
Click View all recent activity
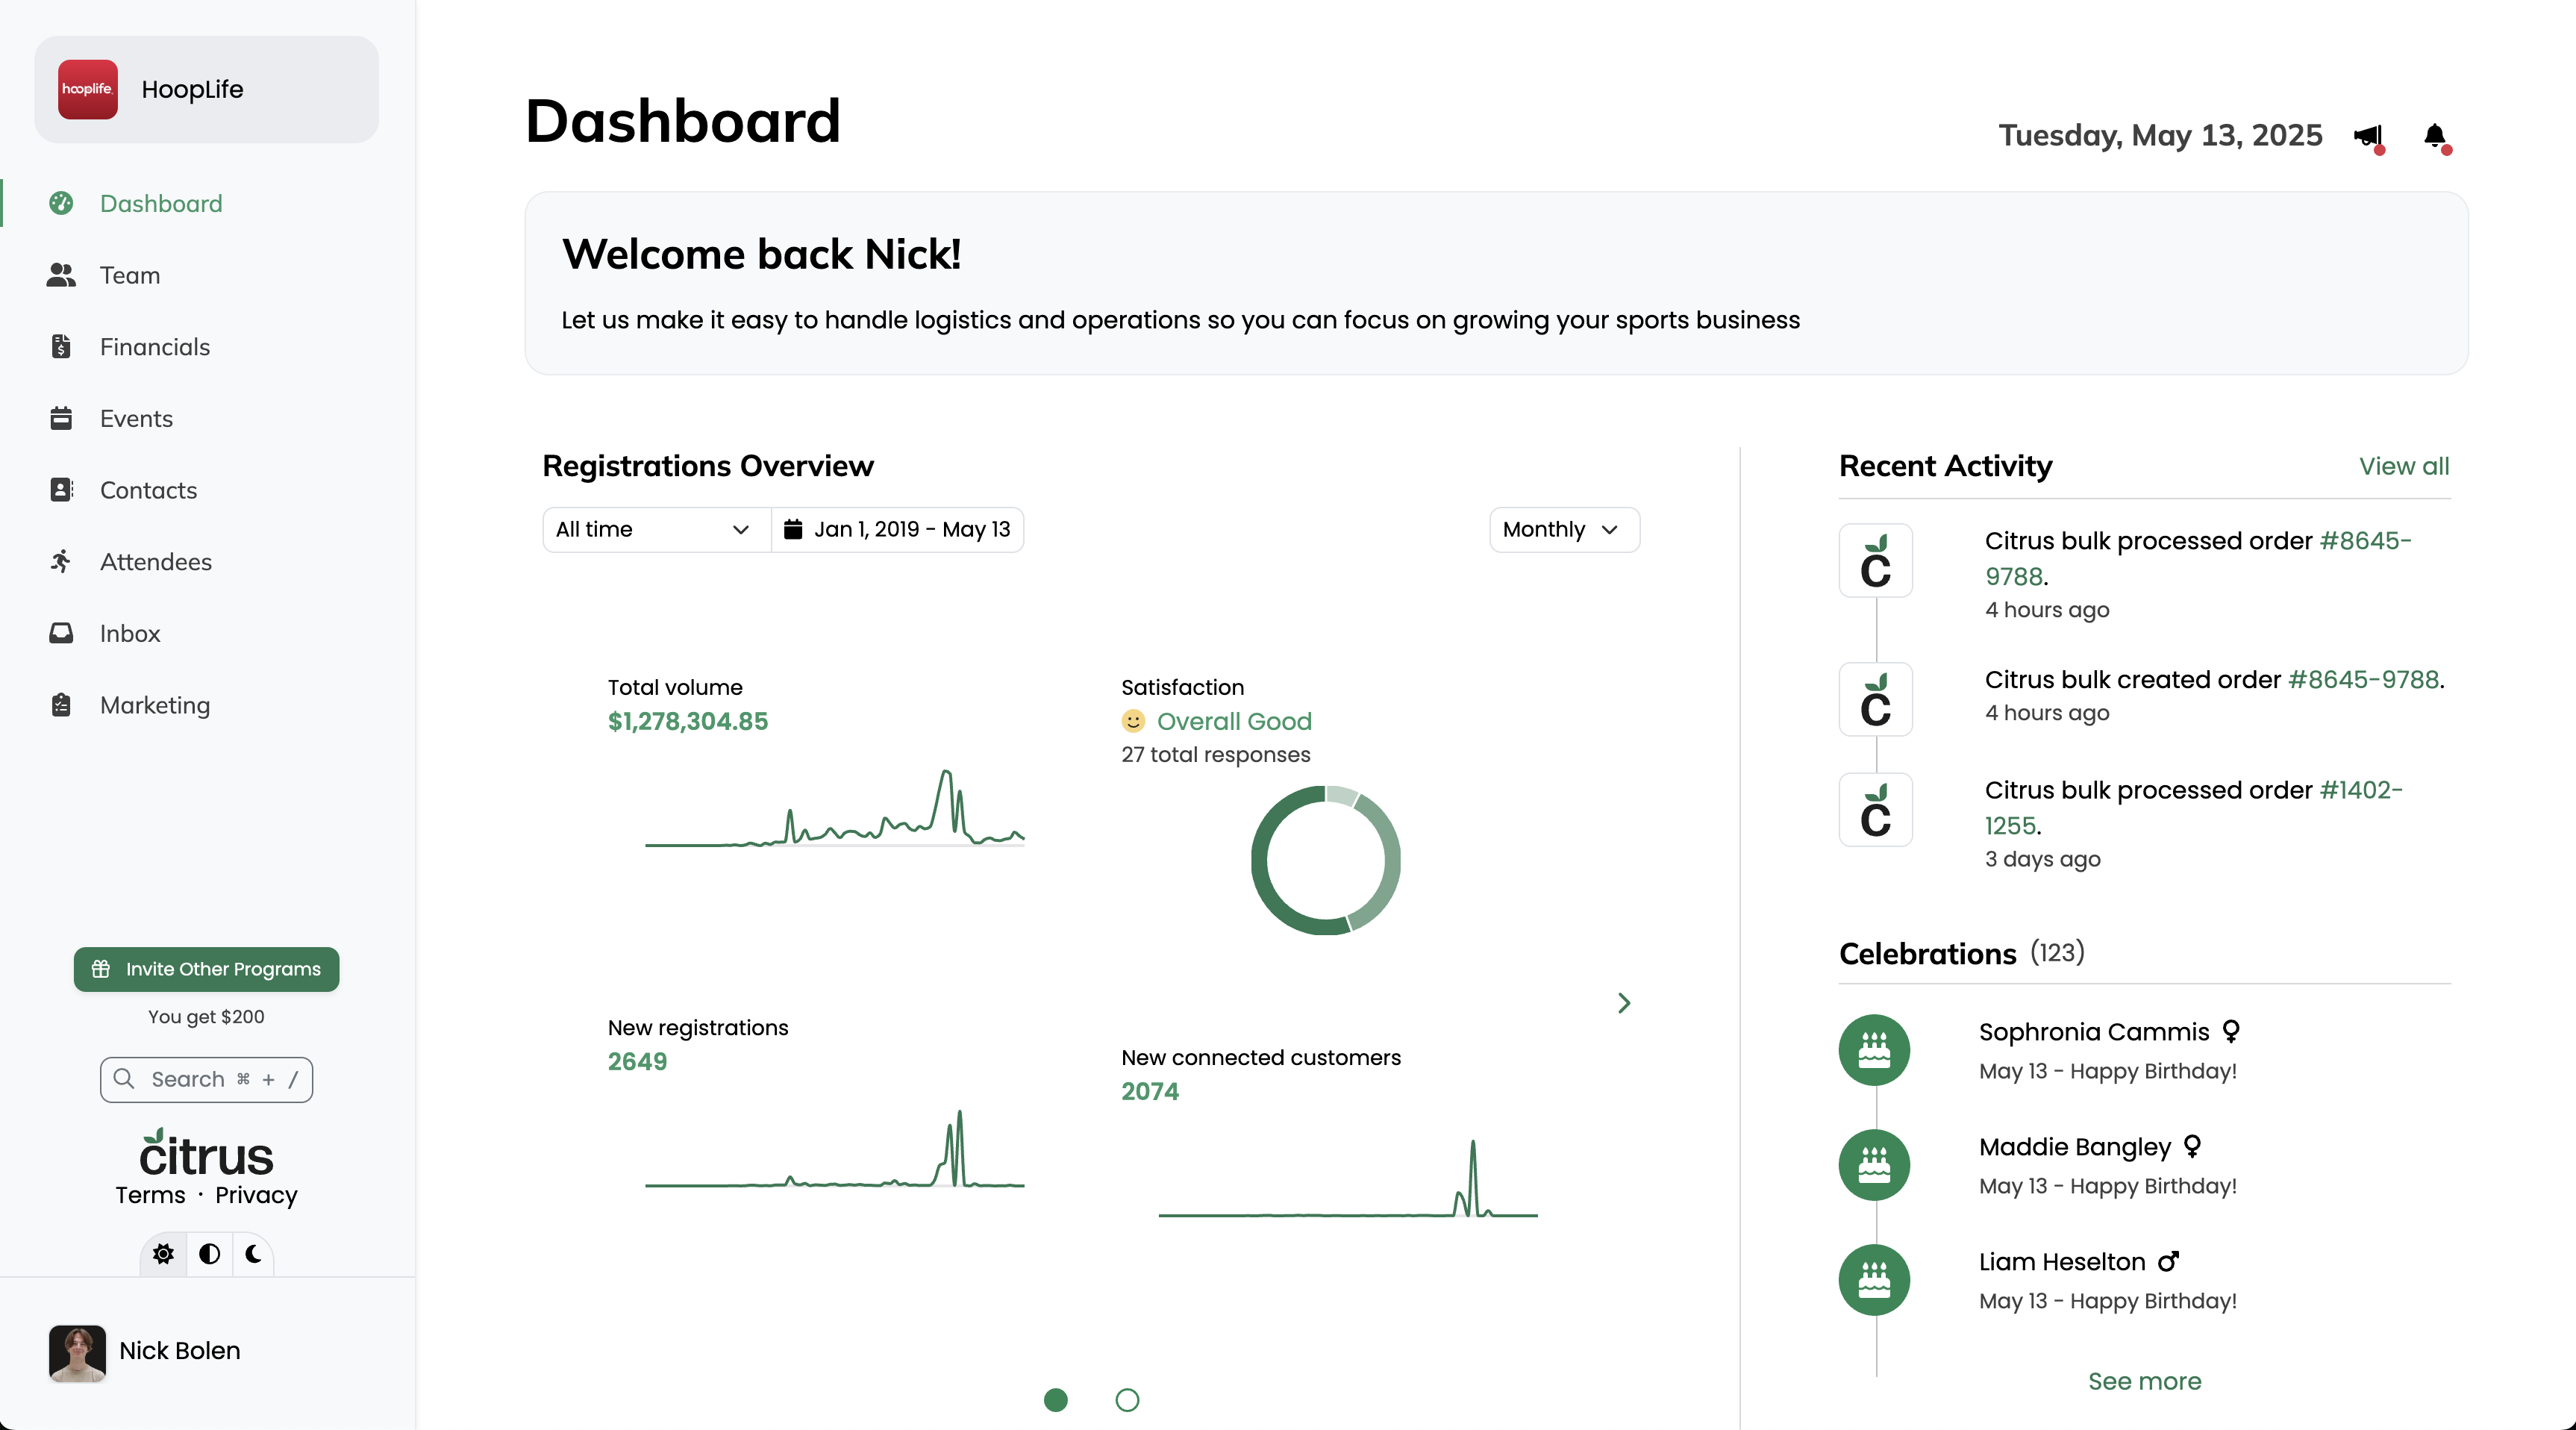pos(2404,466)
